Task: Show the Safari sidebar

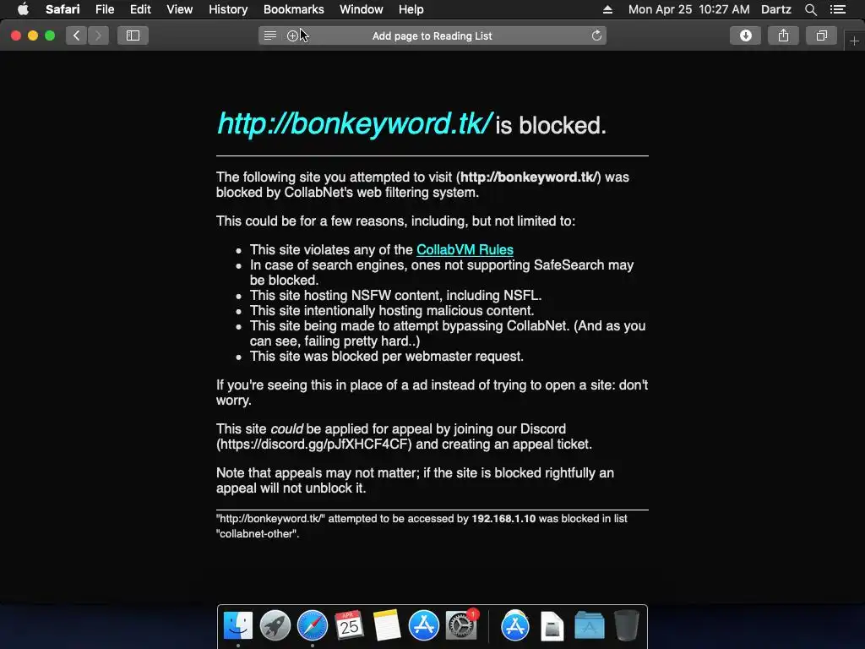Action: 133,35
